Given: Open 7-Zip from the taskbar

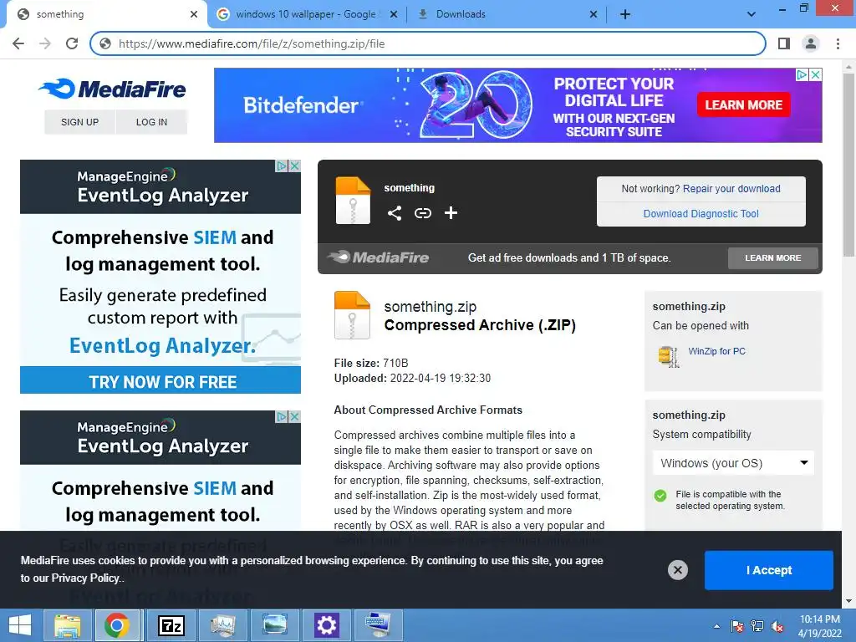Looking at the screenshot, I should pos(171,625).
